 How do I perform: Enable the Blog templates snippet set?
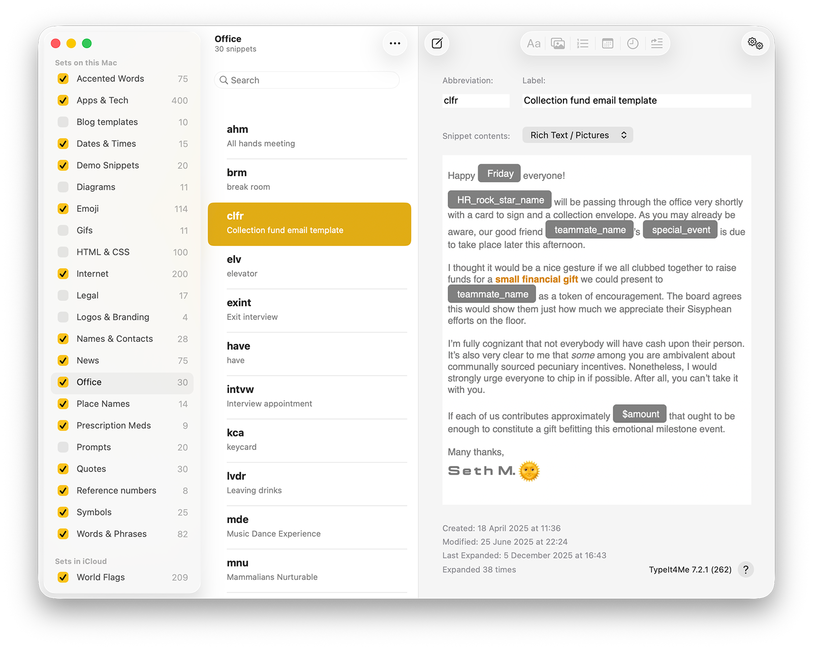tap(63, 122)
